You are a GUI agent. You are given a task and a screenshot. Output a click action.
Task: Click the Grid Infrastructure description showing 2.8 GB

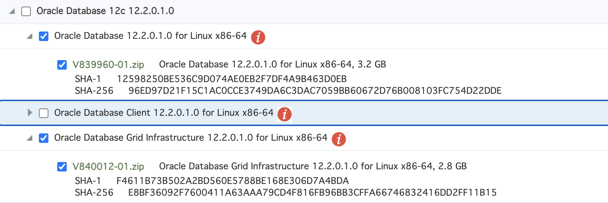(x=313, y=166)
